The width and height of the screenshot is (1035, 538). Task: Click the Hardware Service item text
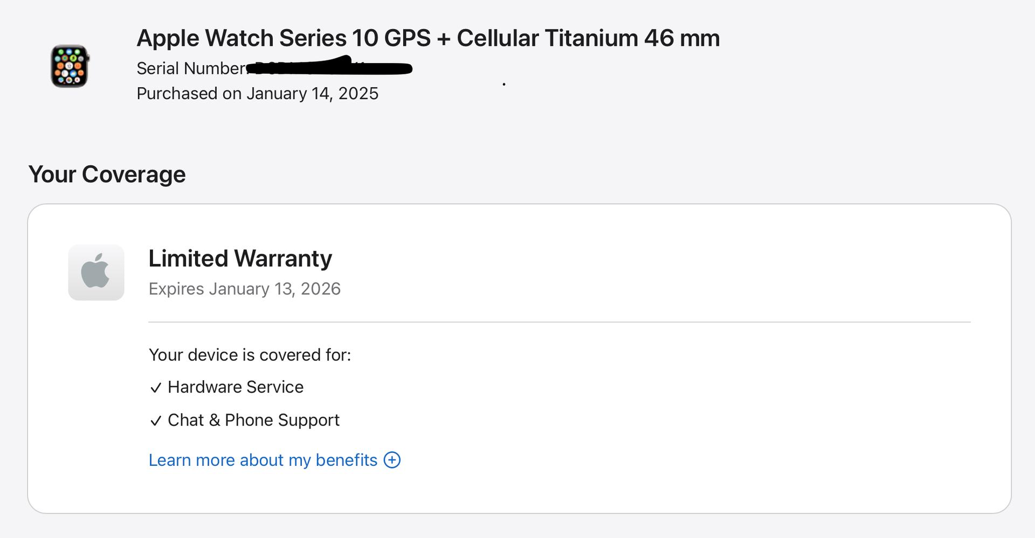click(x=236, y=387)
